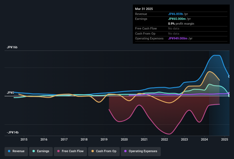Select the Earnings endpoint marker at 2025
This screenshot has height=159, width=234.
[x=229, y=96]
